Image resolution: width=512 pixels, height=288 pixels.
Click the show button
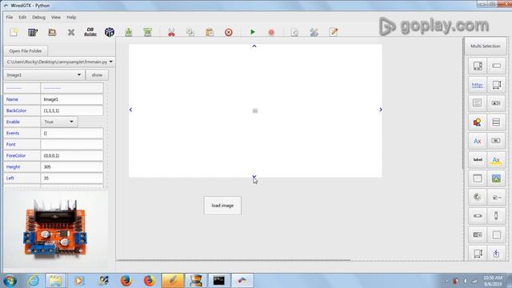[97, 74]
